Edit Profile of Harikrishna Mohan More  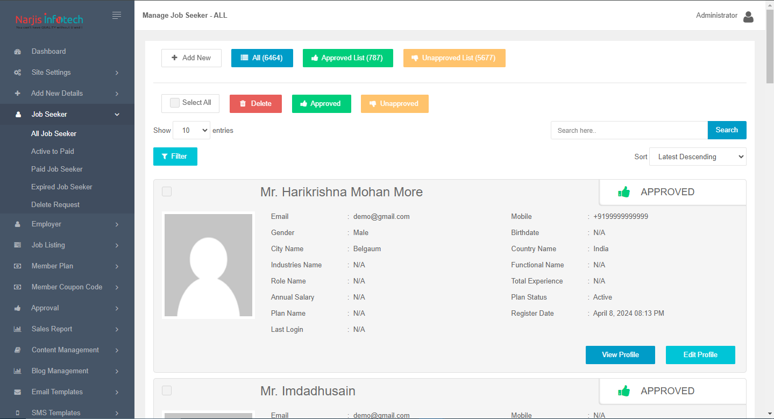(700, 355)
